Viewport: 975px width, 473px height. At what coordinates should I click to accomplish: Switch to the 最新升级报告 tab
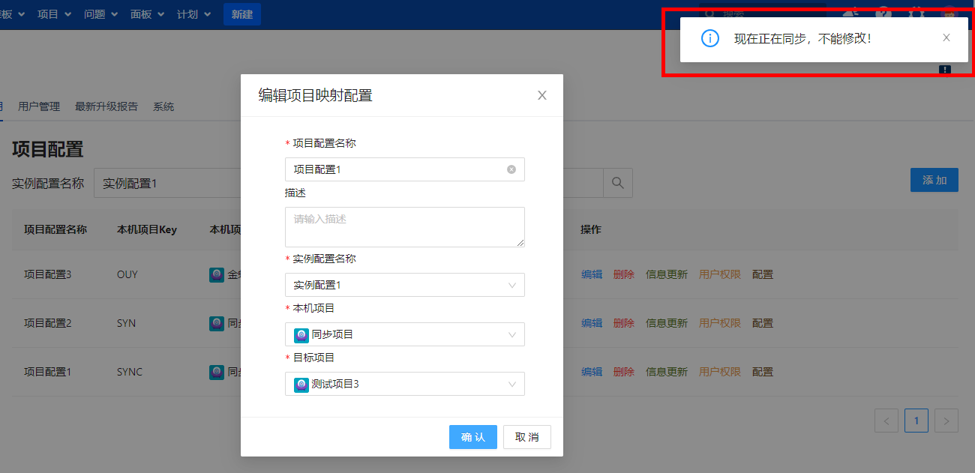point(106,106)
